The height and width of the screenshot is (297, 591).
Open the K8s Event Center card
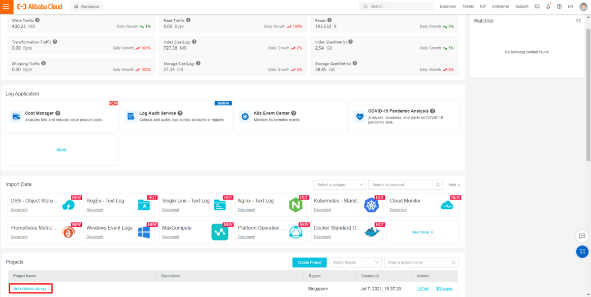pyautogui.click(x=290, y=117)
